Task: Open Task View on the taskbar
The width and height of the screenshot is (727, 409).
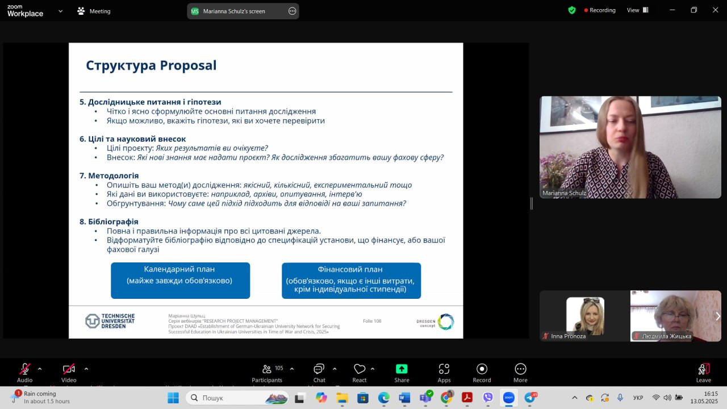Action: (299, 398)
